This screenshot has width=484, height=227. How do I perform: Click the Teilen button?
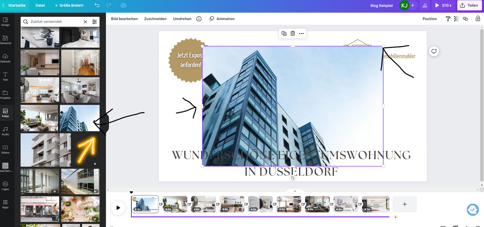click(x=469, y=5)
